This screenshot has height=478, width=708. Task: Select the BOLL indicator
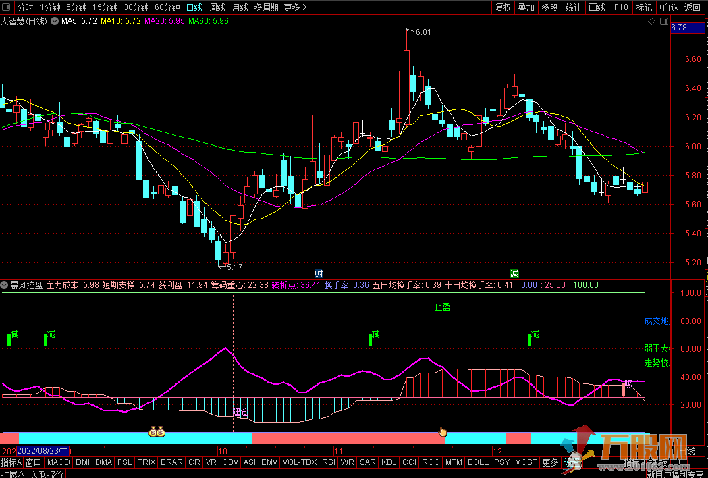478,462
